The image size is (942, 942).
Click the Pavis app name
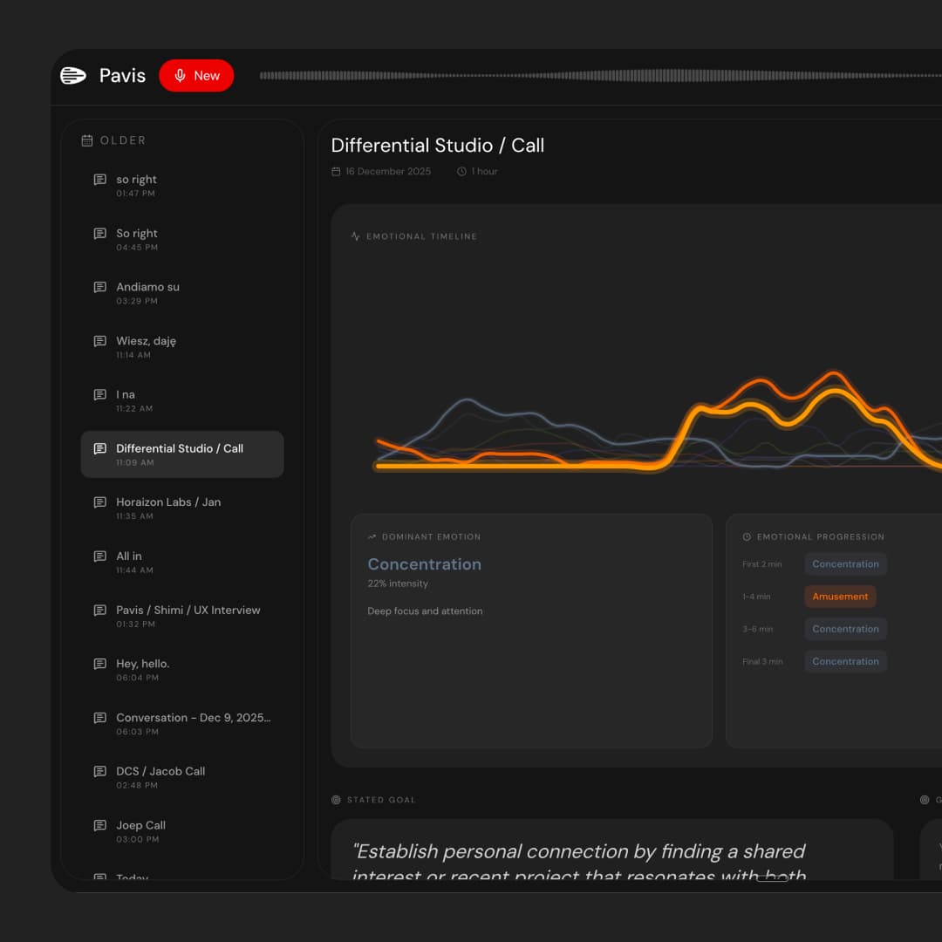(x=123, y=76)
